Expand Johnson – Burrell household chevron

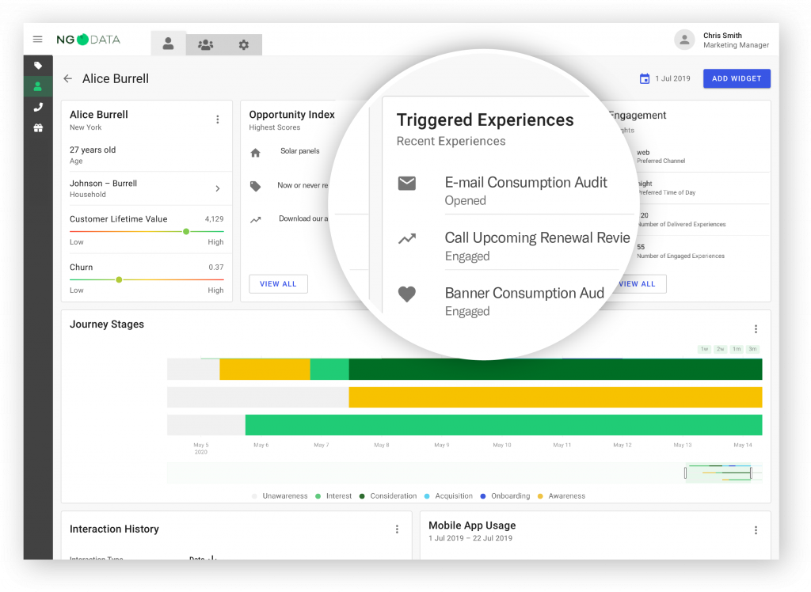click(218, 188)
